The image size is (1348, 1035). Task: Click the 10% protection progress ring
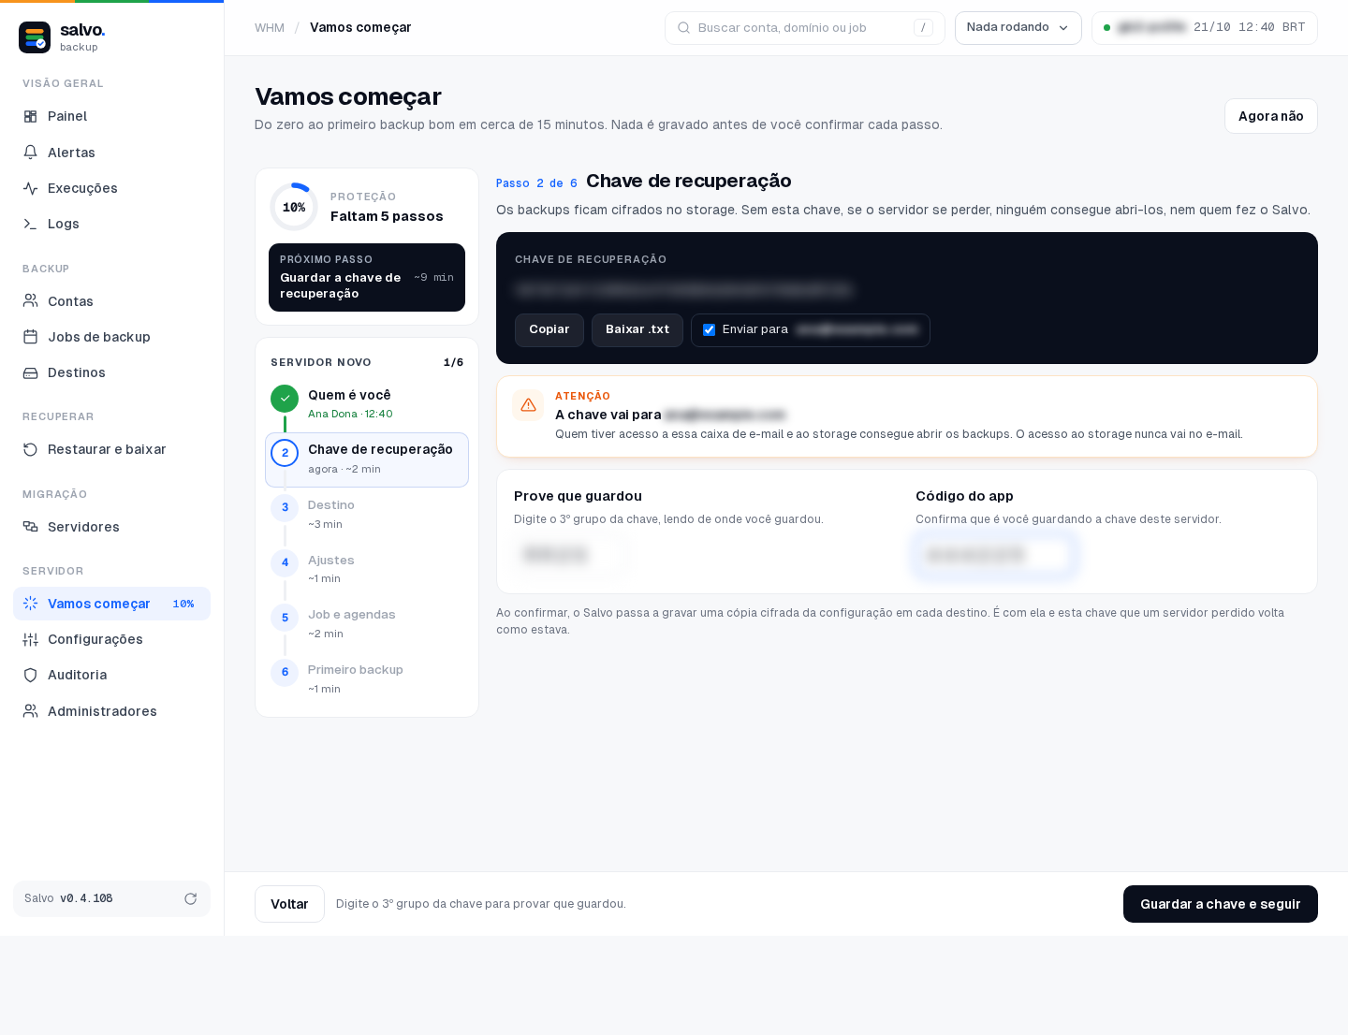(294, 207)
